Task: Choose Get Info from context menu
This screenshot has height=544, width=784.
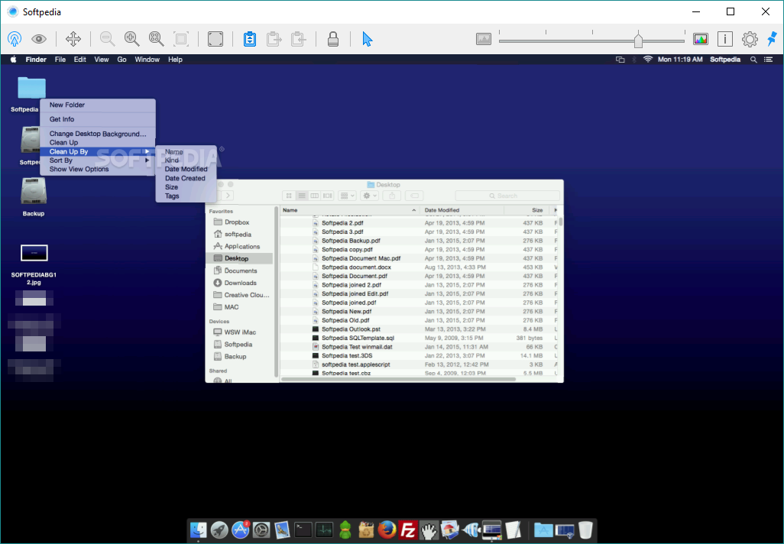Action: [98, 119]
